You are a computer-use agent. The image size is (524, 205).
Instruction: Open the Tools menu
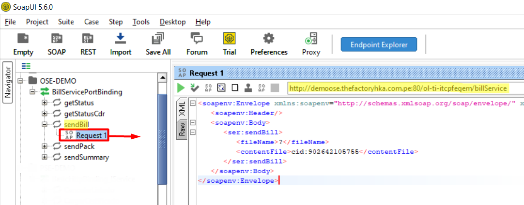click(x=141, y=22)
